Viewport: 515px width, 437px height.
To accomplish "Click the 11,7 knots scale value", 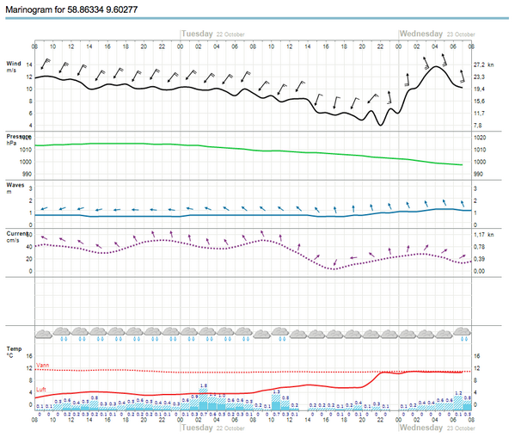I will tap(479, 114).
